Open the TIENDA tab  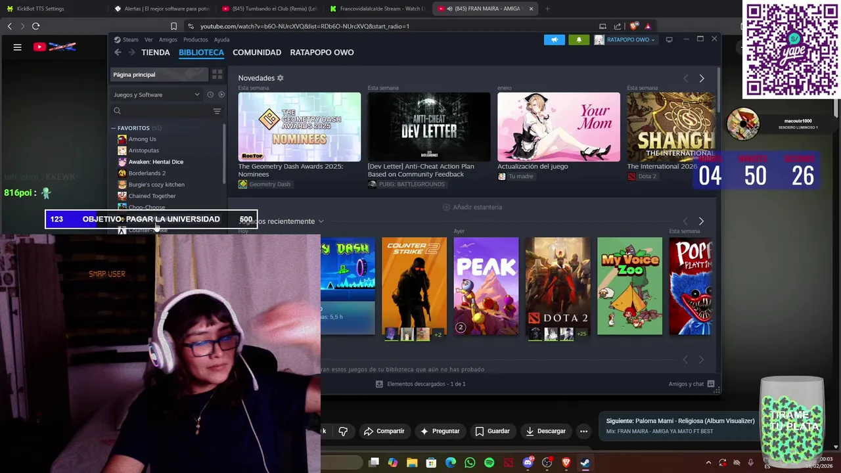coord(156,53)
